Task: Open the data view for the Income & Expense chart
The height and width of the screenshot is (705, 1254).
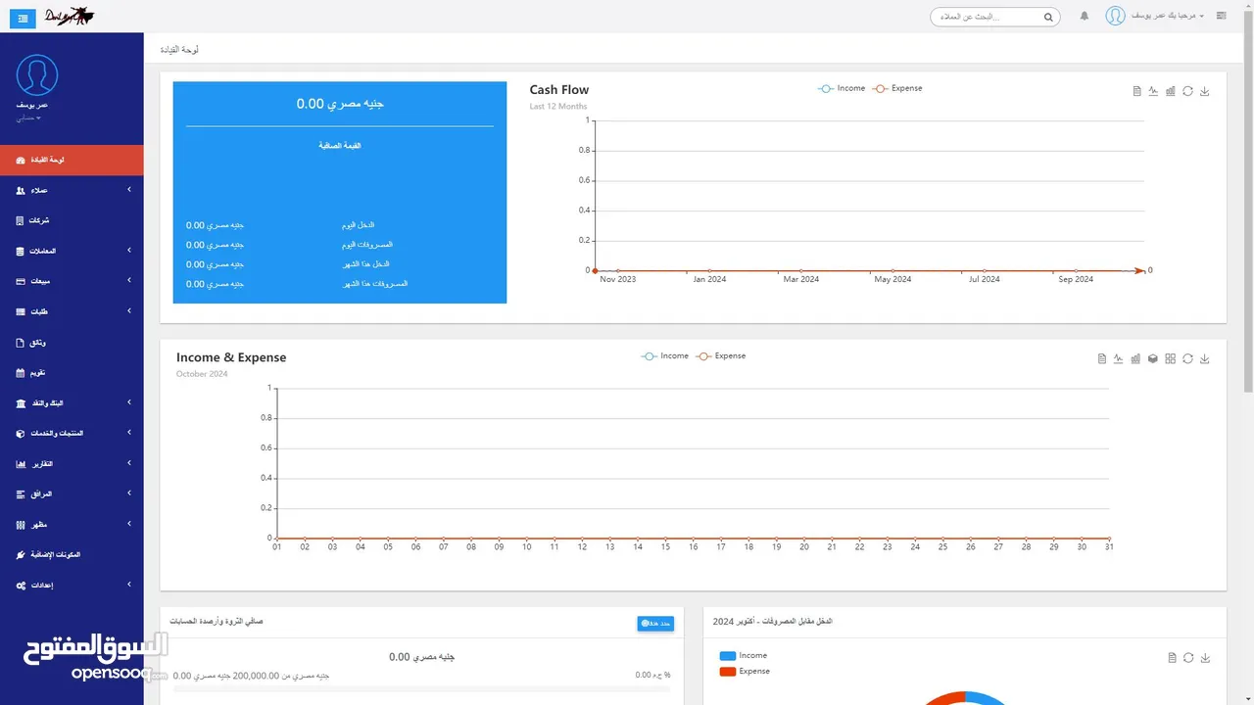Action: click(1102, 358)
